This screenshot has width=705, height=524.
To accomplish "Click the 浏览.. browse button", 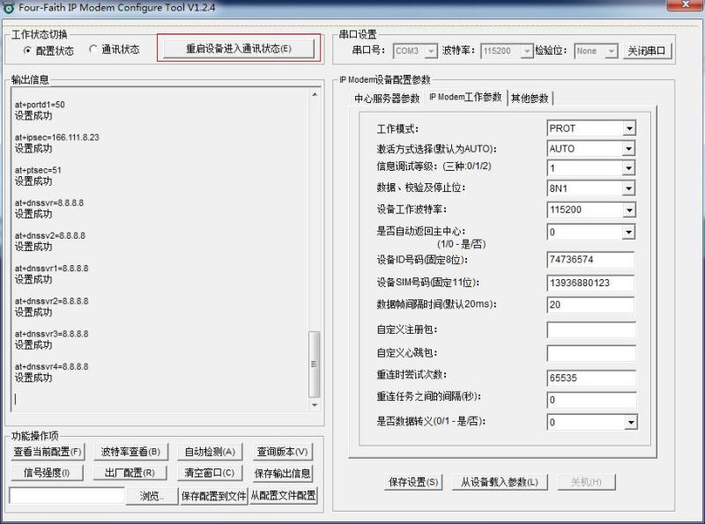I will coord(152,496).
